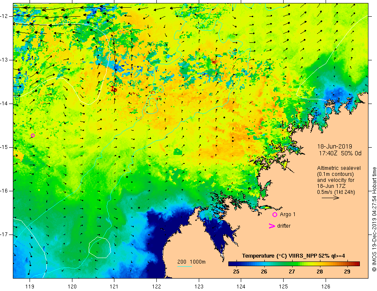Image resolution: width=377 pixels, height=291 pixels.
Task: Click the 'Argo 1' legend label
Action: 287,214
